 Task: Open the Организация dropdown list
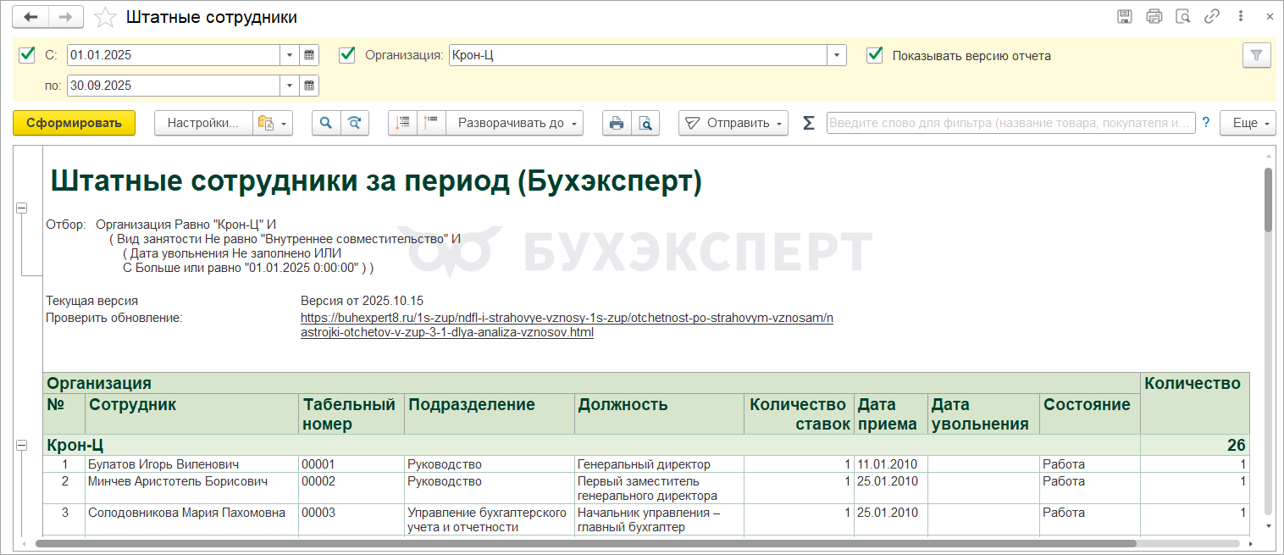(x=837, y=56)
